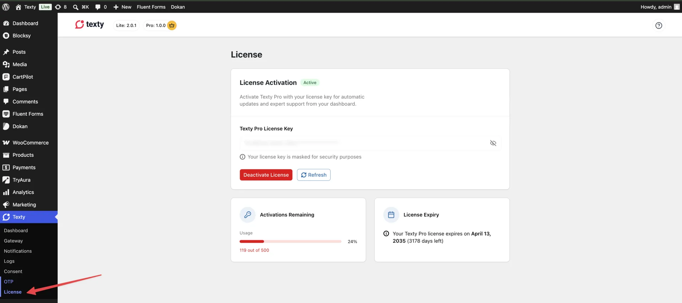
Task: Click the License page heading
Action: point(247,55)
